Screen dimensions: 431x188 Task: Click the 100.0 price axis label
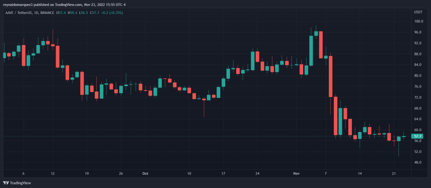click(418, 21)
